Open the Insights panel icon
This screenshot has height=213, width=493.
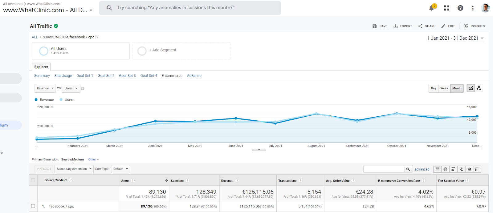(x=466, y=26)
